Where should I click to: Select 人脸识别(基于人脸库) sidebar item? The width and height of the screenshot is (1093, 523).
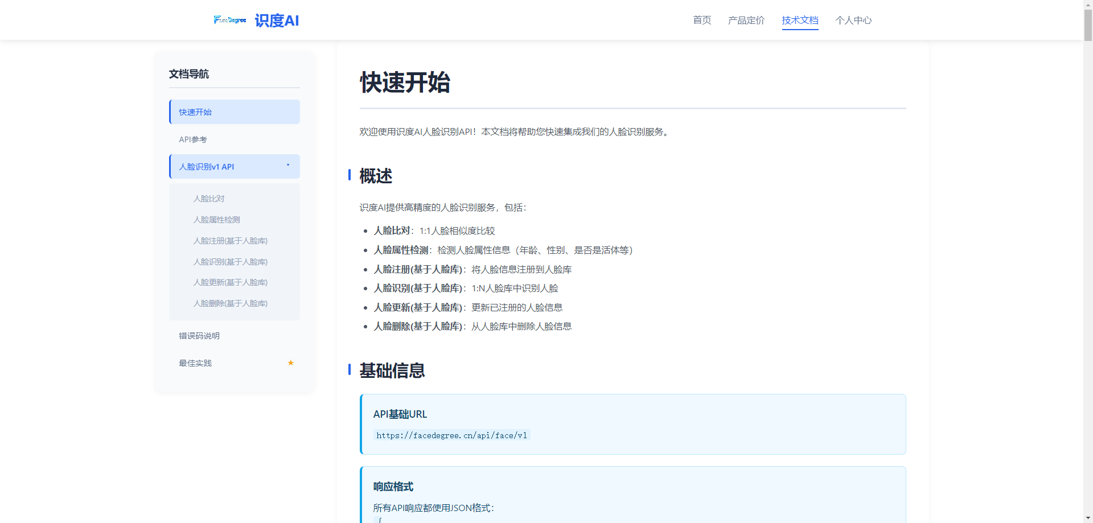coord(230,262)
